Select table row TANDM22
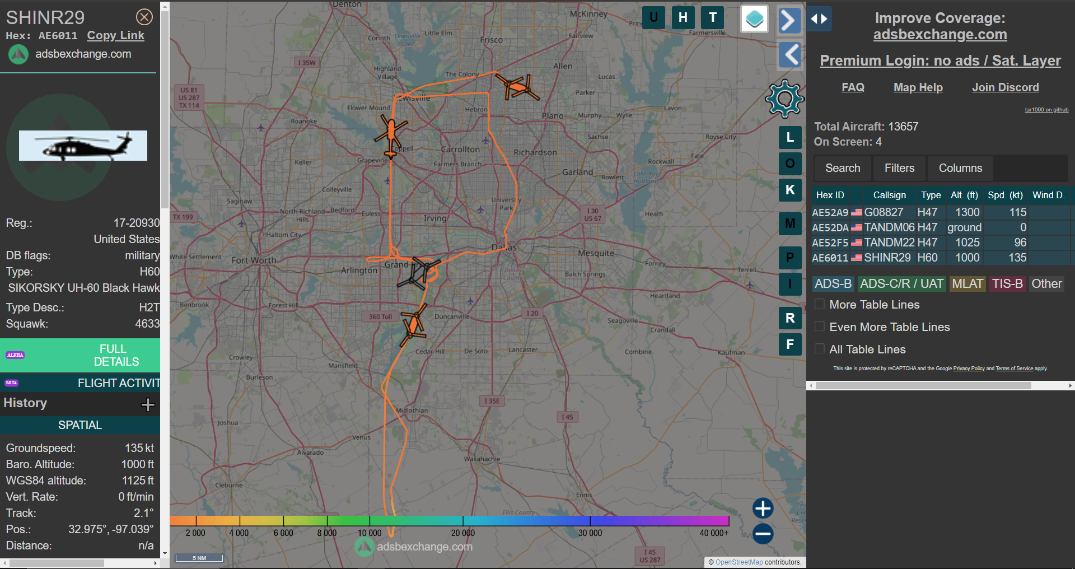This screenshot has height=569, width=1075. [941, 242]
